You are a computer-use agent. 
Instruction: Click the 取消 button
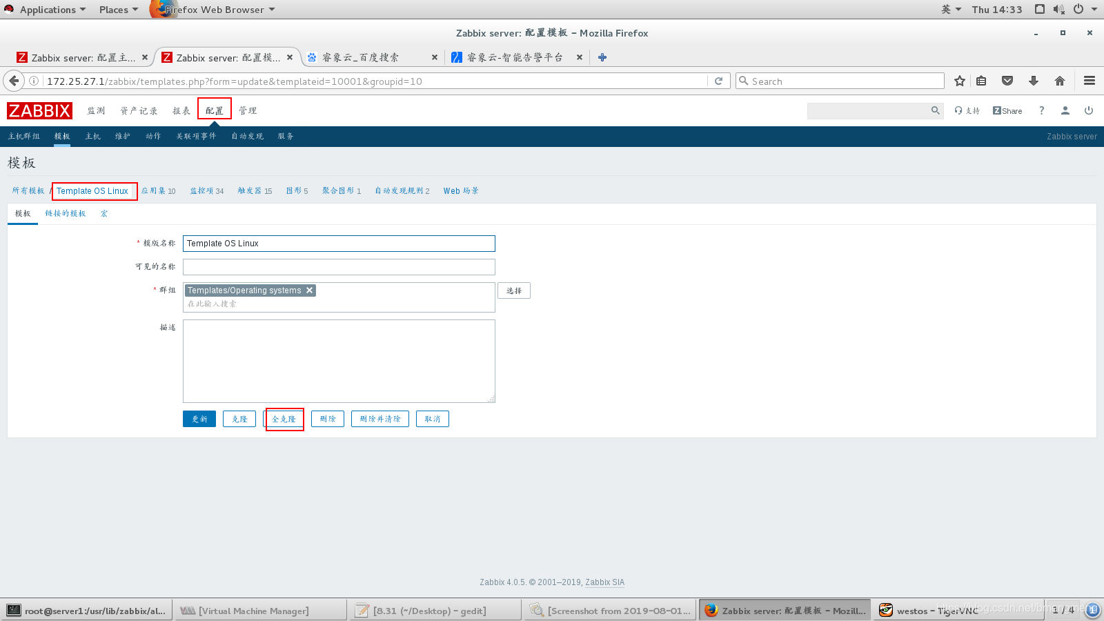click(x=433, y=419)
